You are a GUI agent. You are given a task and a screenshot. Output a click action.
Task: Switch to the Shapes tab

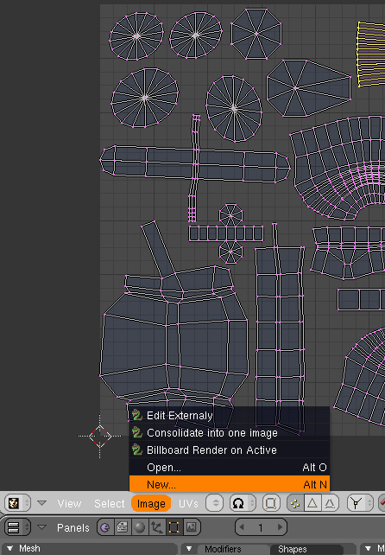click(x=293, y=549)
